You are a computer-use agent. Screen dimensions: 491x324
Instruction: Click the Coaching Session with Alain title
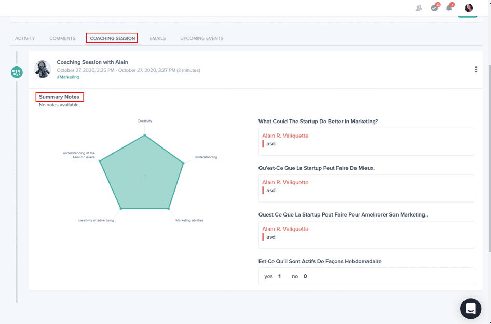(92, 62)
